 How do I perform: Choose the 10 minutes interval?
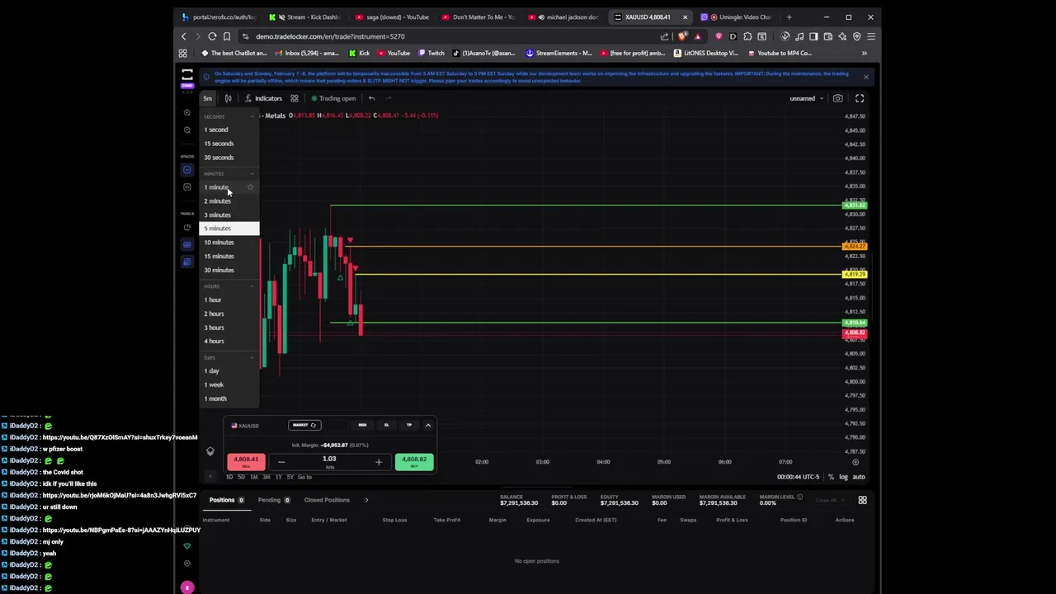coord(219,243)
